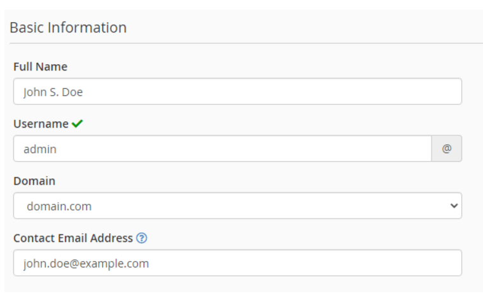Click the green checkmark beside Username

[x=78, y=124]
